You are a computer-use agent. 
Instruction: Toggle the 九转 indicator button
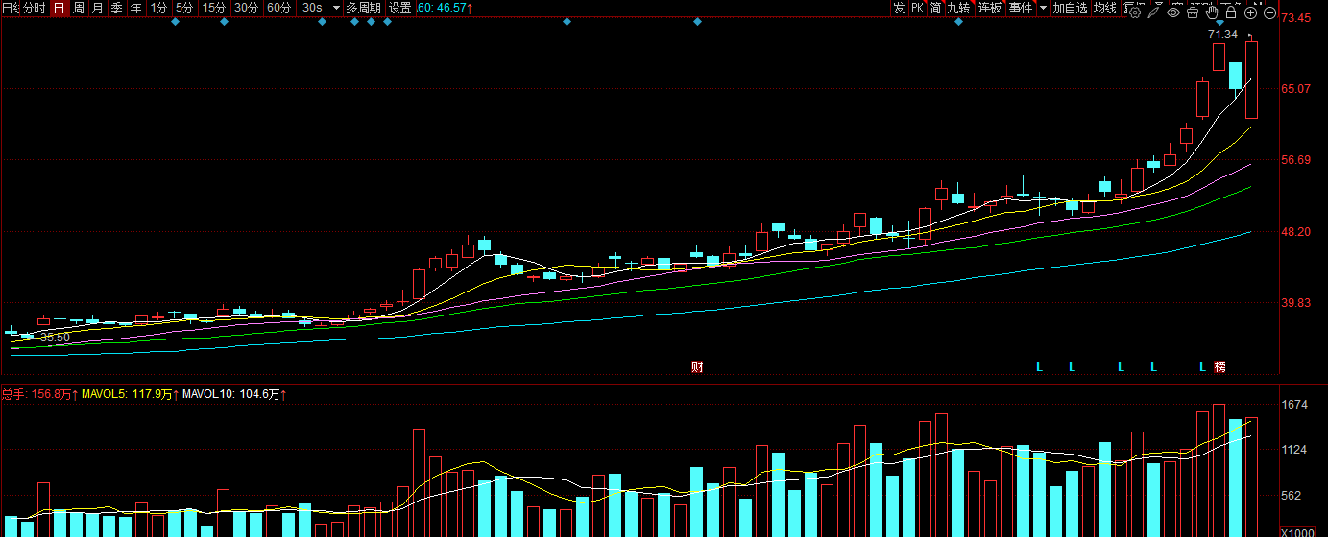(959, 8)
